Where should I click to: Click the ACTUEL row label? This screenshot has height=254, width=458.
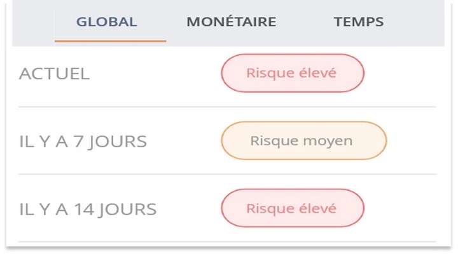(54, 74)
